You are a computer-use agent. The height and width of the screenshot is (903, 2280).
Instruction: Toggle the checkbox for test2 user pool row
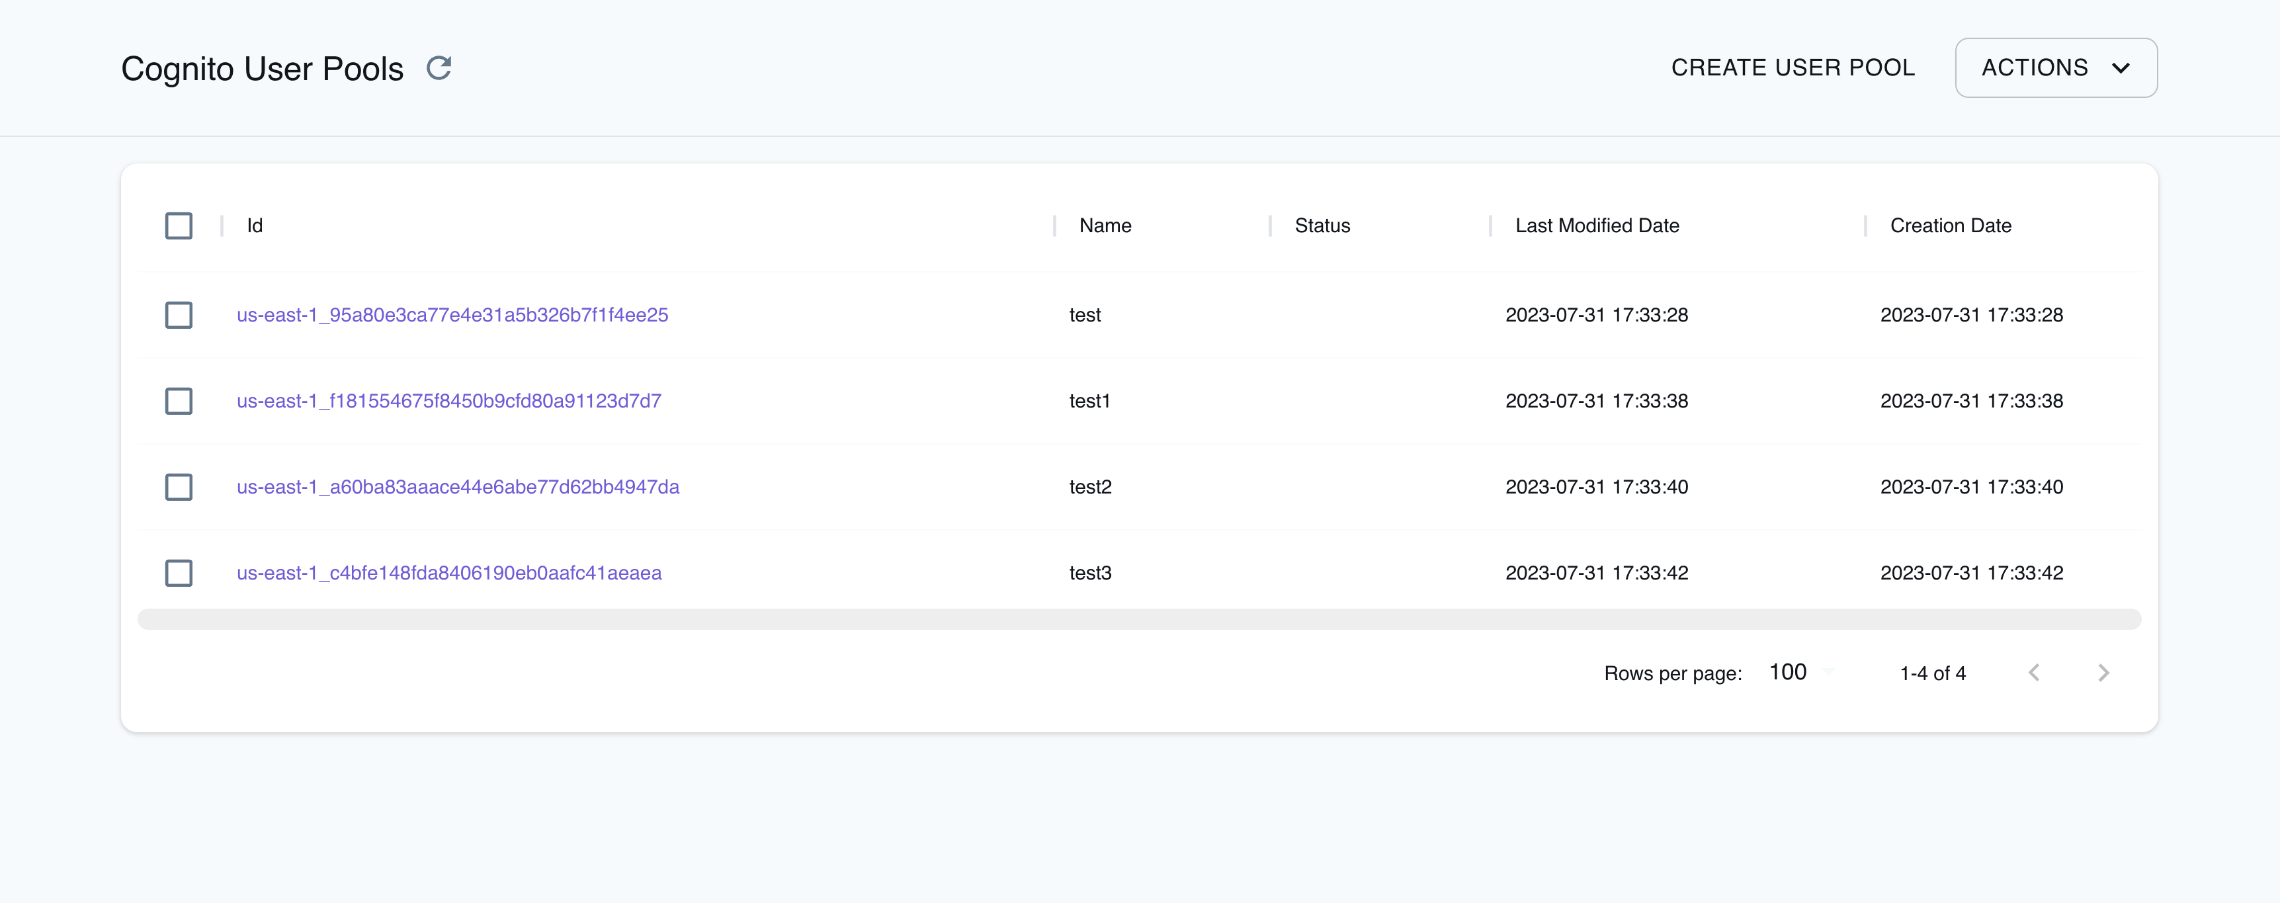[179, 486]
